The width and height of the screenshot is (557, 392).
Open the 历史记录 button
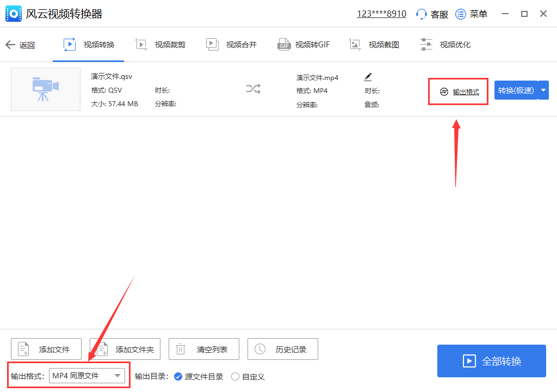283,350
